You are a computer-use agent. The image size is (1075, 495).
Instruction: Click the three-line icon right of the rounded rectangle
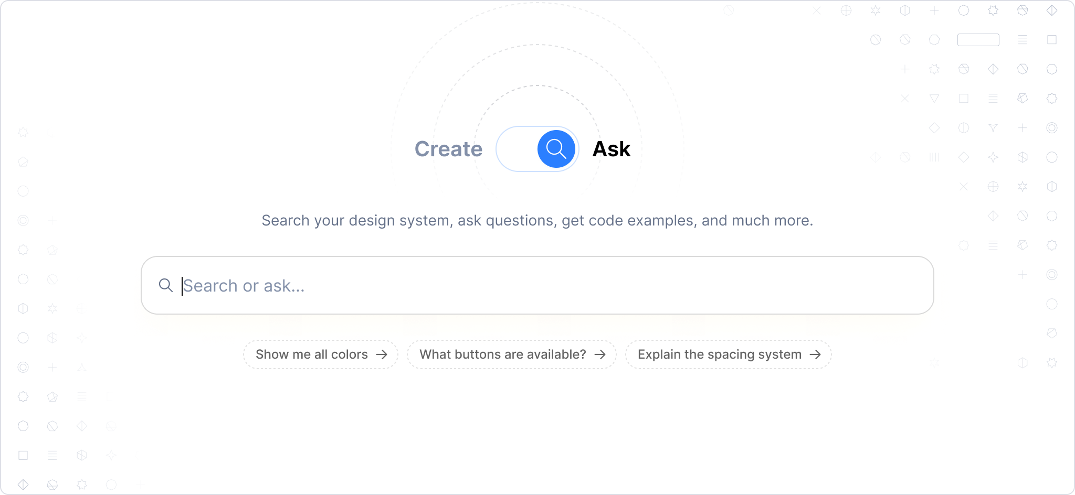(1023, 40)
